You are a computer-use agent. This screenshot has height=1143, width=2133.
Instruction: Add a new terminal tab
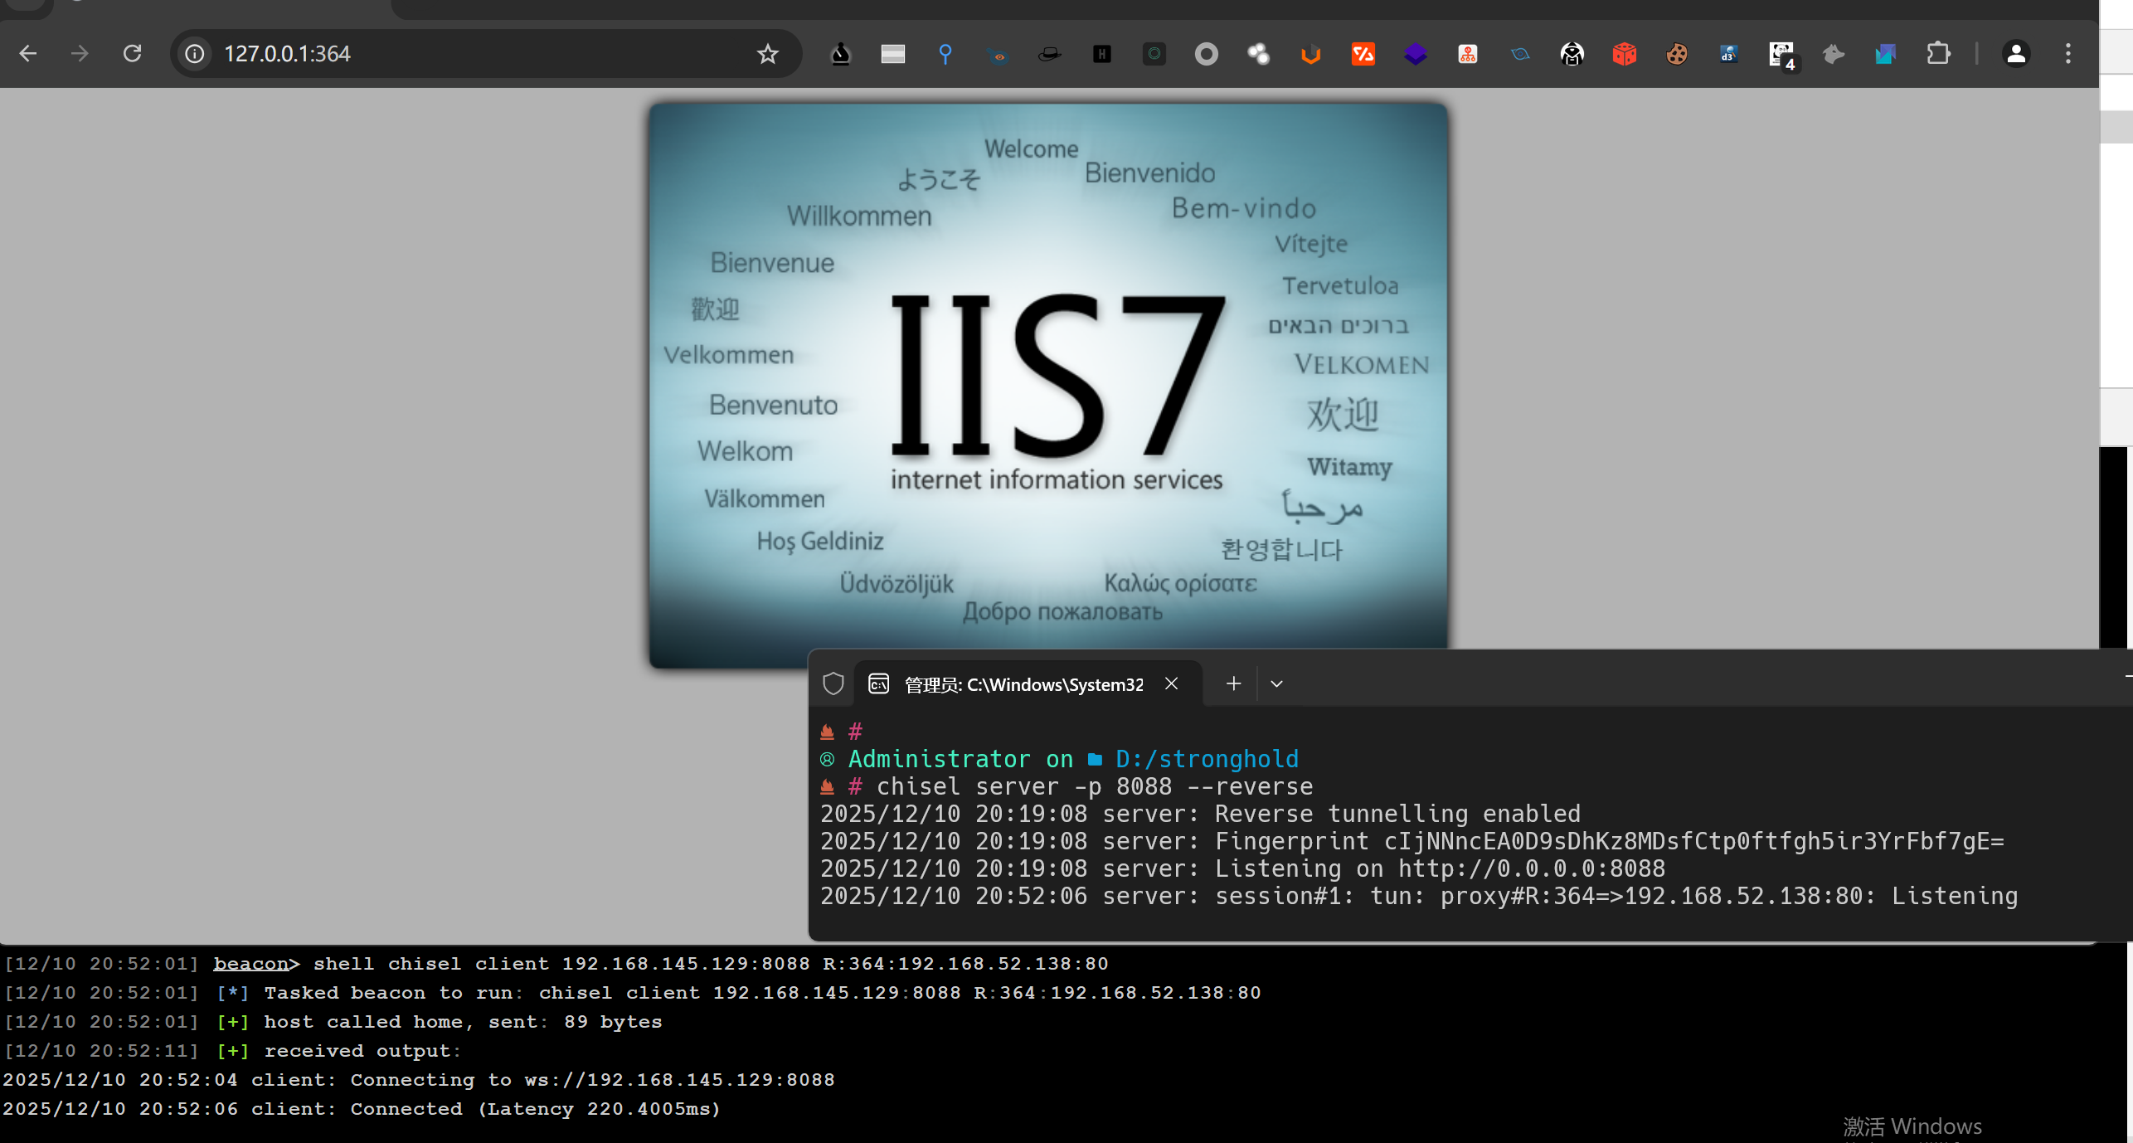point(1233,683)
